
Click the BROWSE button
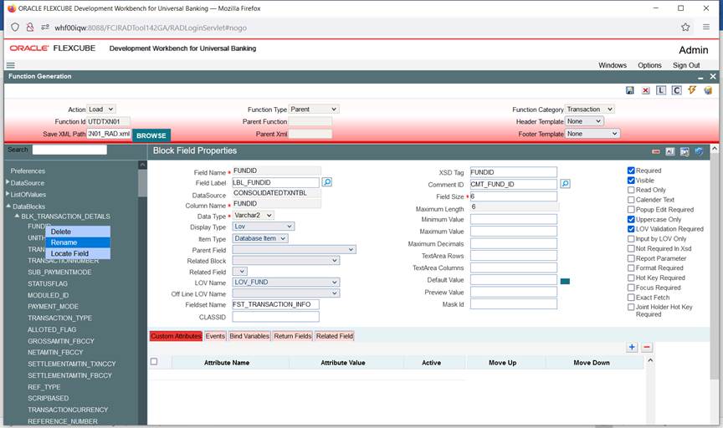pyautogui.click(x=151, y=135)
